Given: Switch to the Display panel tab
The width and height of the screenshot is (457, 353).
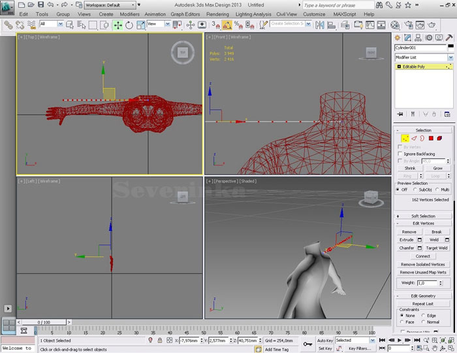Looking at the screenshot, I should tap(439, 38).
